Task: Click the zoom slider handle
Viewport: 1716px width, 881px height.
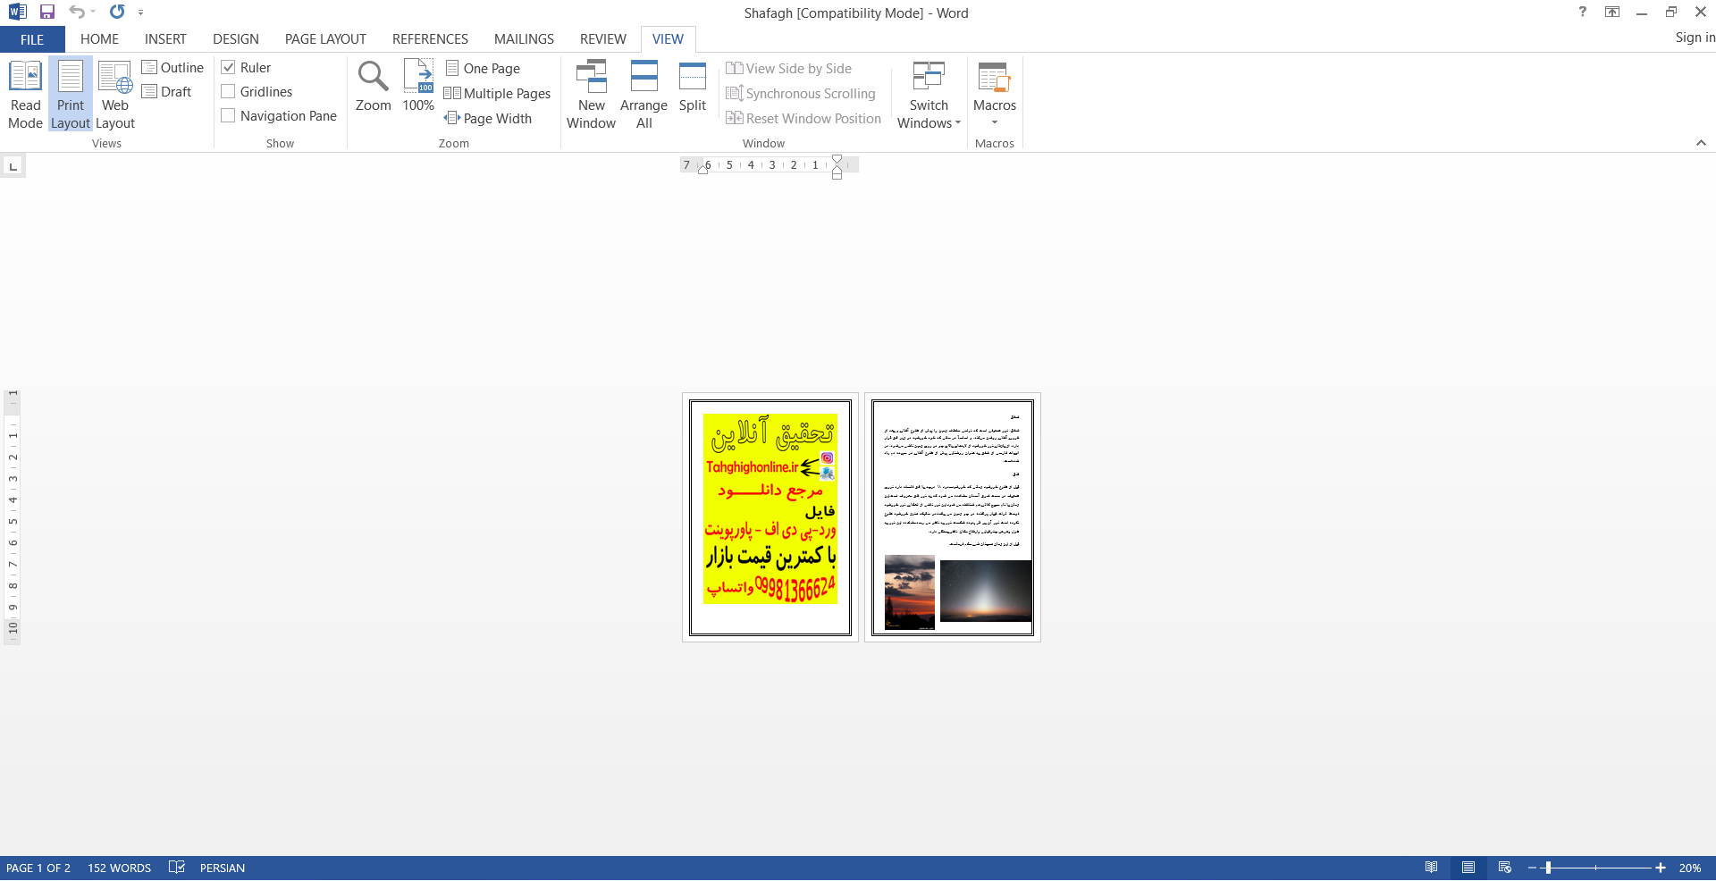Action: pos(1548,868)
